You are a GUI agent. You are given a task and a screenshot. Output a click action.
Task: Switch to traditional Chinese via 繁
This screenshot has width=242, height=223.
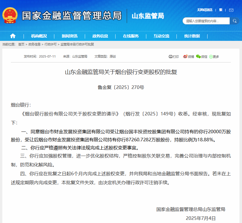pos(221,10)
